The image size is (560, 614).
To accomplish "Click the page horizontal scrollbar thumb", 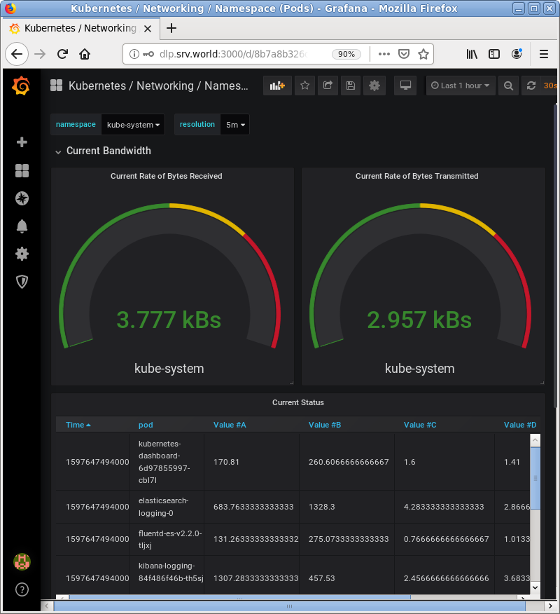I will (x=289, y=606).
